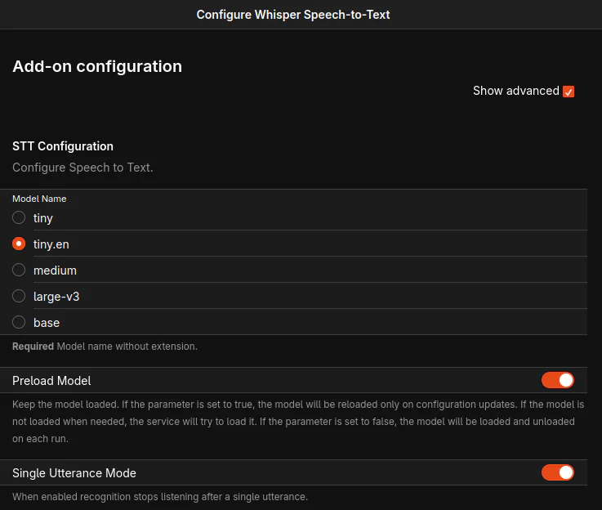Turn off the Preload Model switch
Viewport: 602px width, 510px height.
pos(558,380)
